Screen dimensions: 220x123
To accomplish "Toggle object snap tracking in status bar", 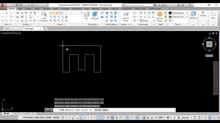I will (x=98, y=118).
